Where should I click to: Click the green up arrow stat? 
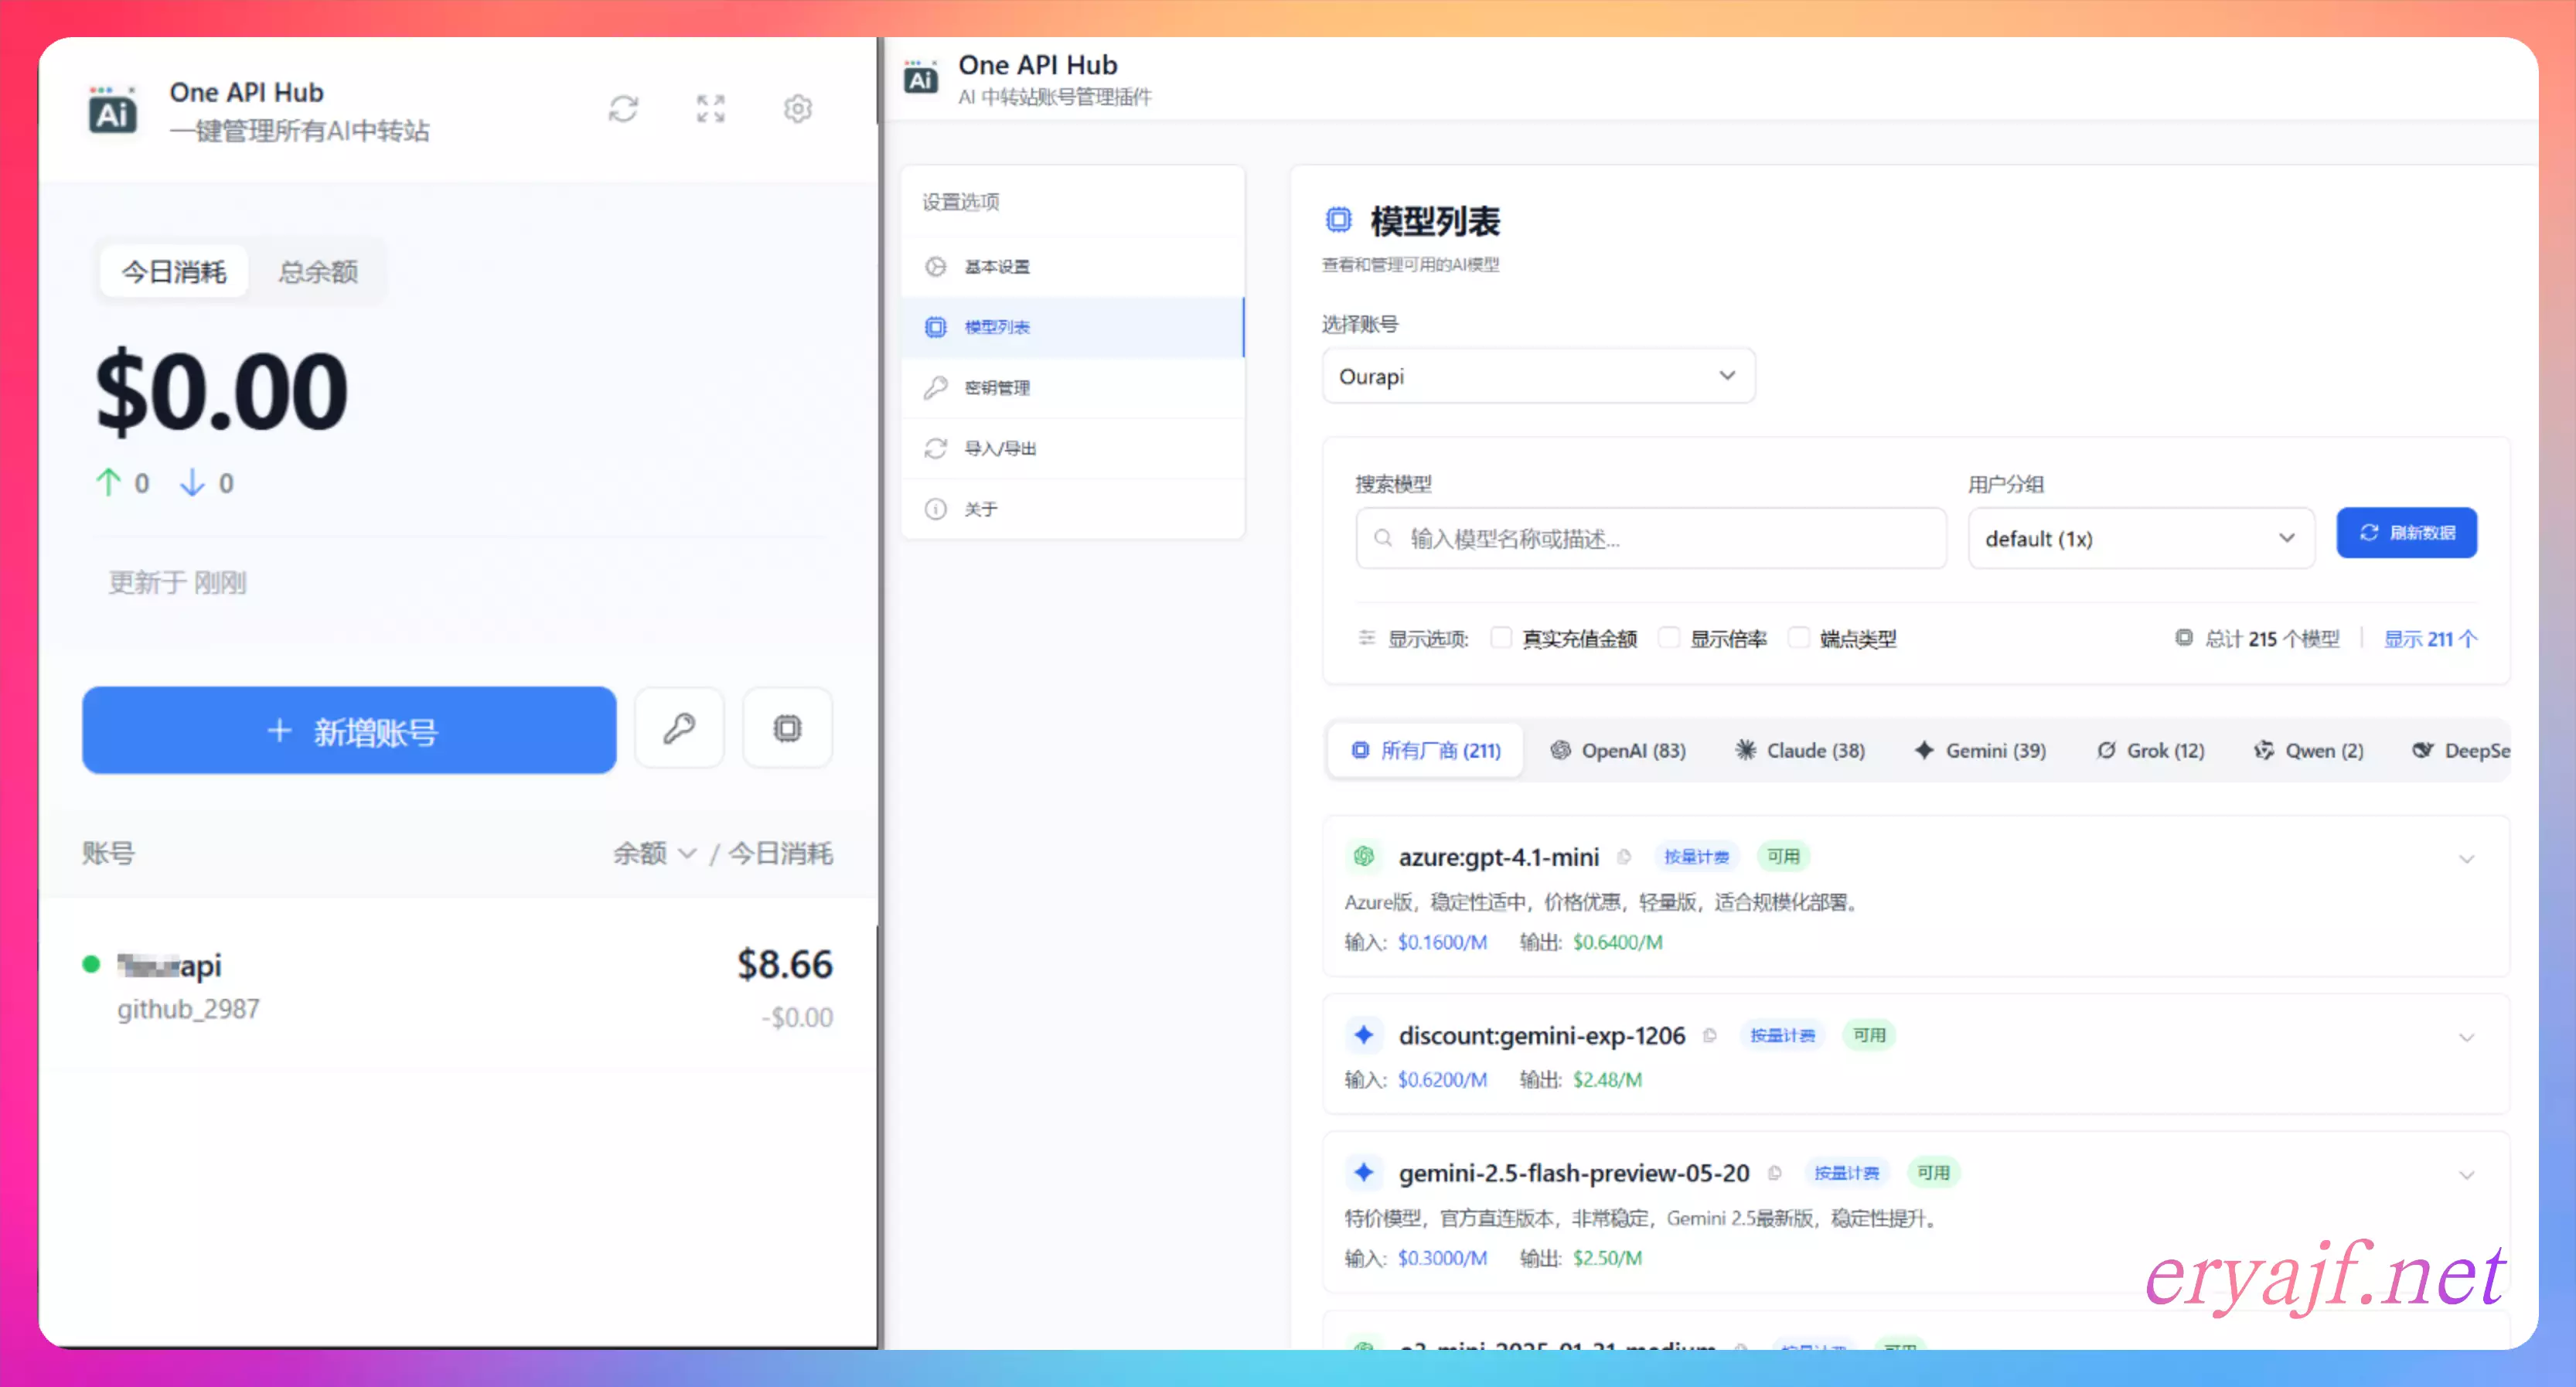tap(108, 483)
